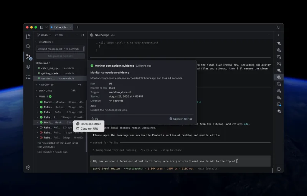
Task: Open the checklist tasks panel icon
Action: pyautogui.click(x=28, y=77)
